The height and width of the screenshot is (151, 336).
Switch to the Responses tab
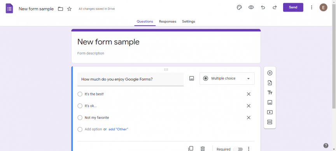click(x=168, y=21)
